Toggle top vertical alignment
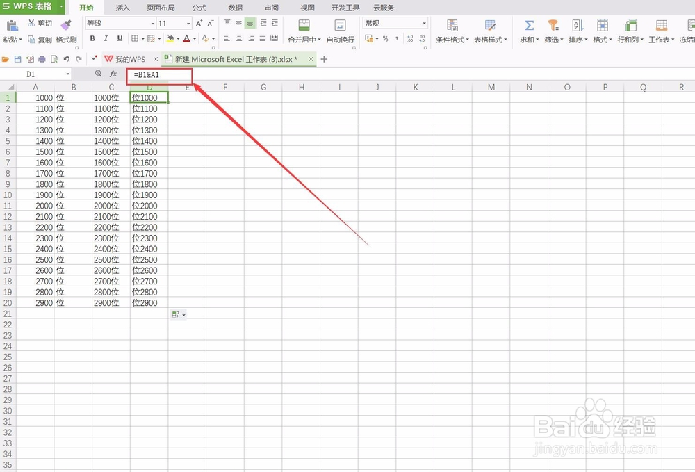This screenshot has width=695, height=472. pos(227,23)
